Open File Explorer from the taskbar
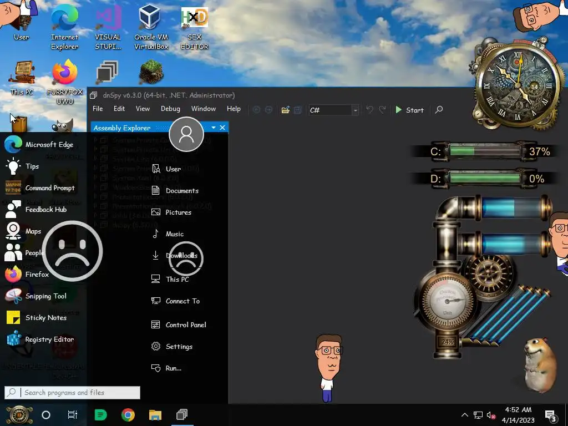This screenshot has width=568, height=426. click(155, 415)
